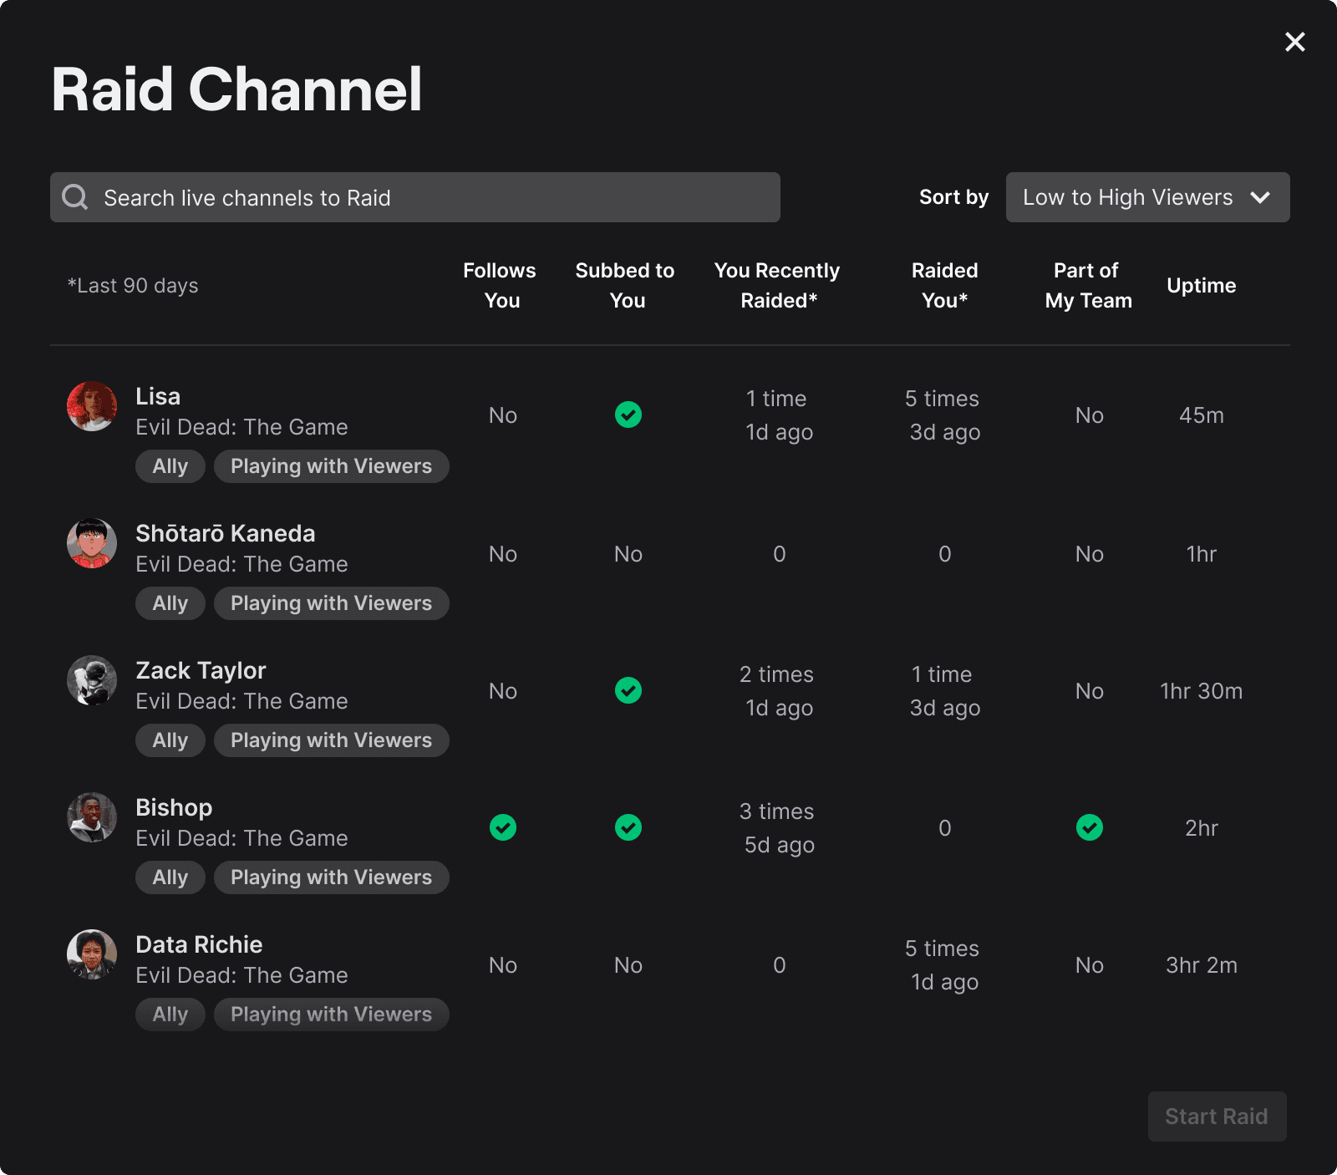The height and width of the screenshot is (1175, 1337).
Task: Close the Raid Channel dialog
Action: click(1294, 42)
